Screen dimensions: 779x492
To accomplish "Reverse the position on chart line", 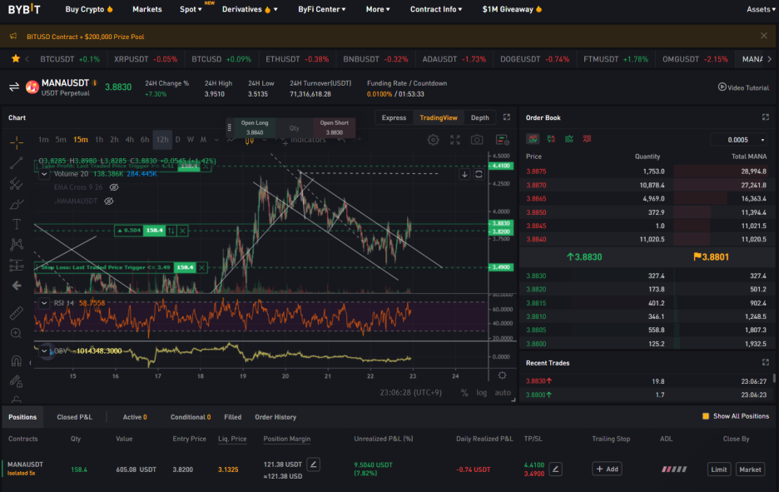I will (x=171, y=231).
